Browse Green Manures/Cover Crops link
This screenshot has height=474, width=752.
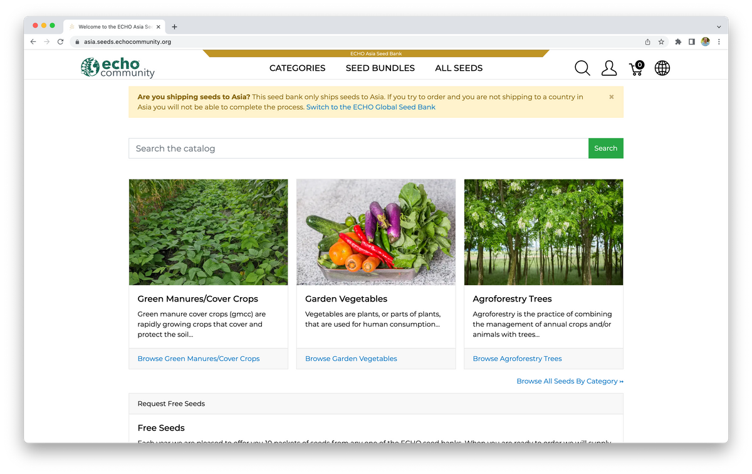coord(199,359)
